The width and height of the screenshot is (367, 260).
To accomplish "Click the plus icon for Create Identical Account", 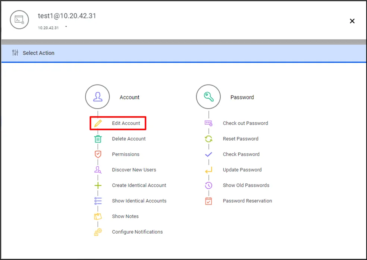I will tap(98, 185).
